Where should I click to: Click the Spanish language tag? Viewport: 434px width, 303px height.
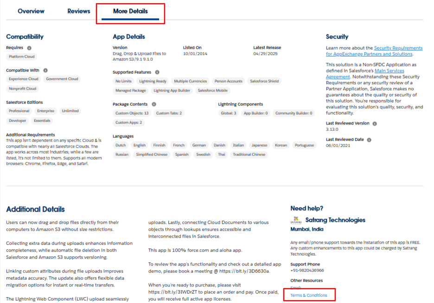pyautogui.click(x=182, y=155)
